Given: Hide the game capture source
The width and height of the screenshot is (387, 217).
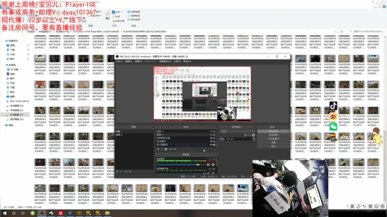Looking at the screenshot, I should pyautogui.click(x=211, y=141).
